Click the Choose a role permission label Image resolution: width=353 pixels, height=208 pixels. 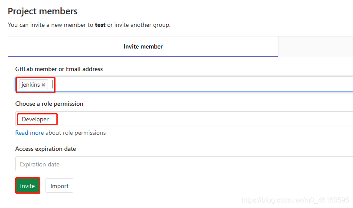tap(49, 104)
